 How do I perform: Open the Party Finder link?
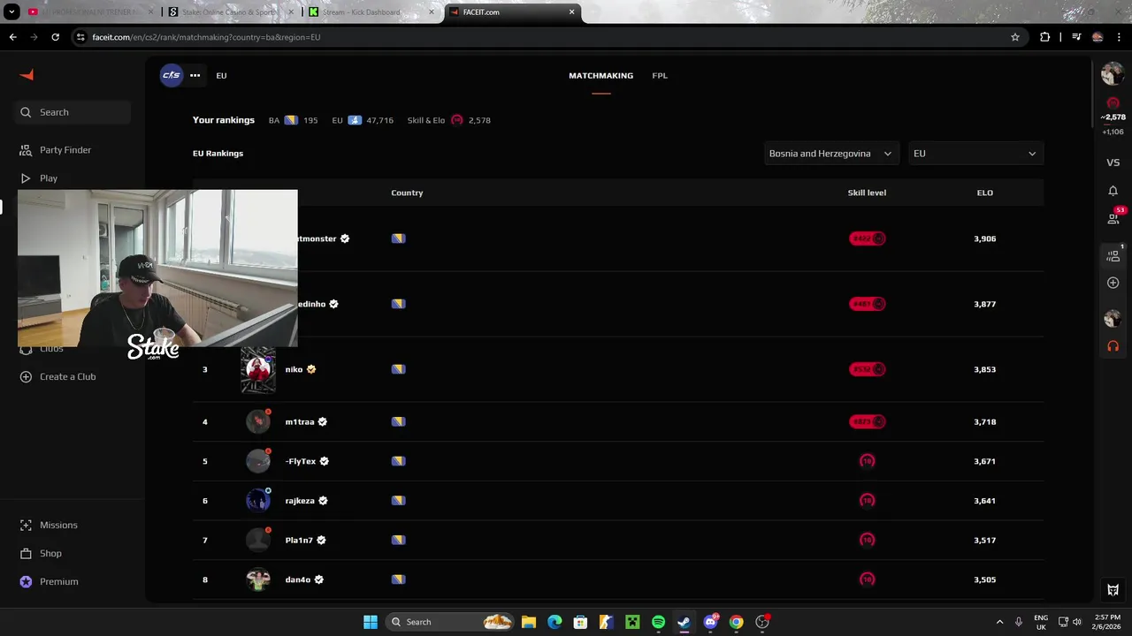click(x=65, y=150)
